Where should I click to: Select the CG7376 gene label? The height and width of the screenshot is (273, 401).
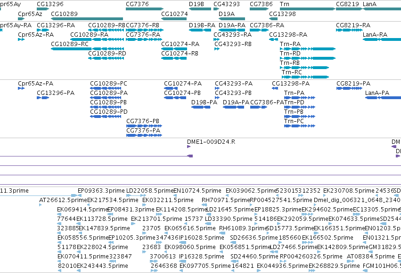[137, 4]
